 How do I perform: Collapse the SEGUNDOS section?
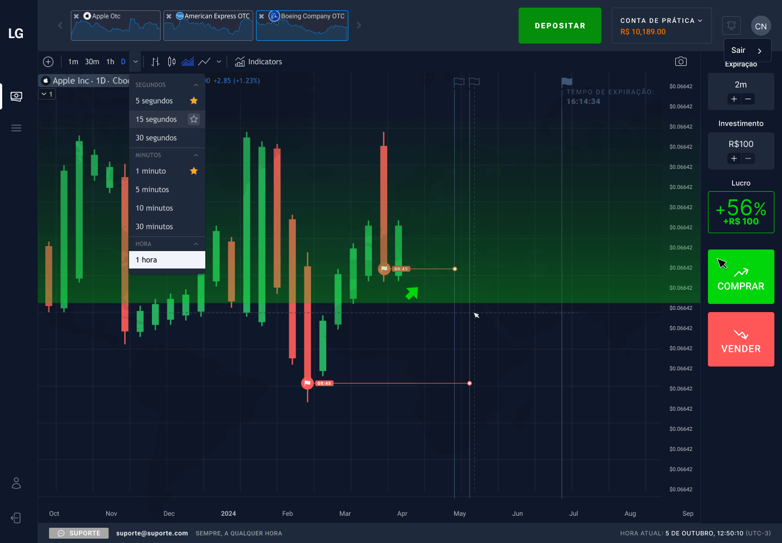pos(196,85)
